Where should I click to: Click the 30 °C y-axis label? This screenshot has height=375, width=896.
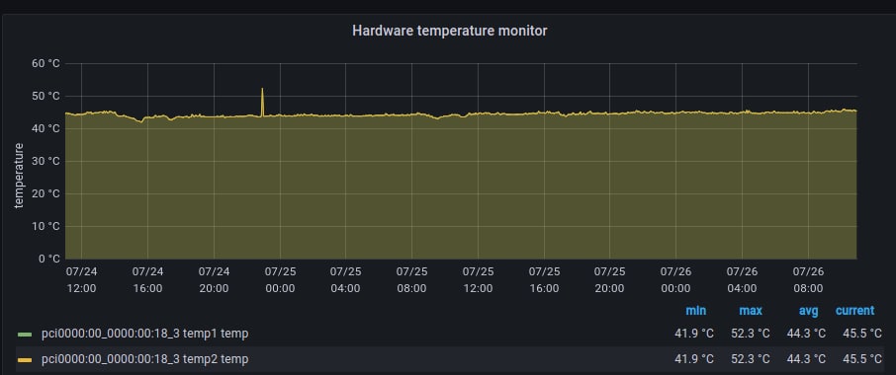[45, 161]
